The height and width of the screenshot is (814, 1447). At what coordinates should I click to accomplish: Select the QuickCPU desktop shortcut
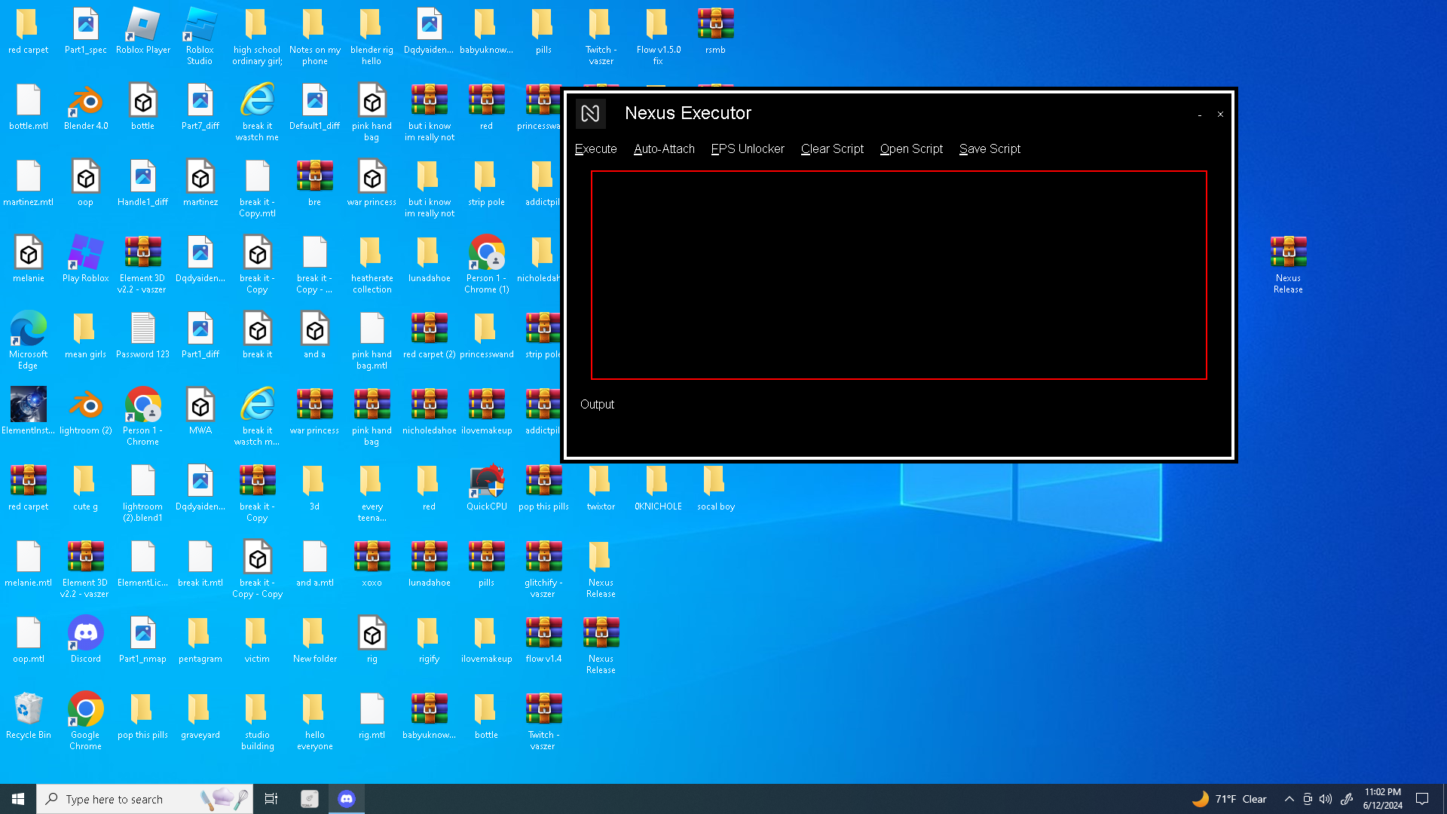click(486, 487)
